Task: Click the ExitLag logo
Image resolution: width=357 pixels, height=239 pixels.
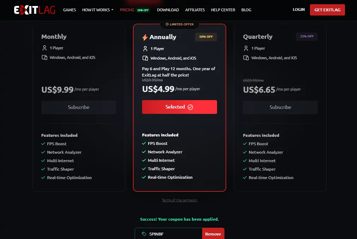Action: [x=34, y=10]
